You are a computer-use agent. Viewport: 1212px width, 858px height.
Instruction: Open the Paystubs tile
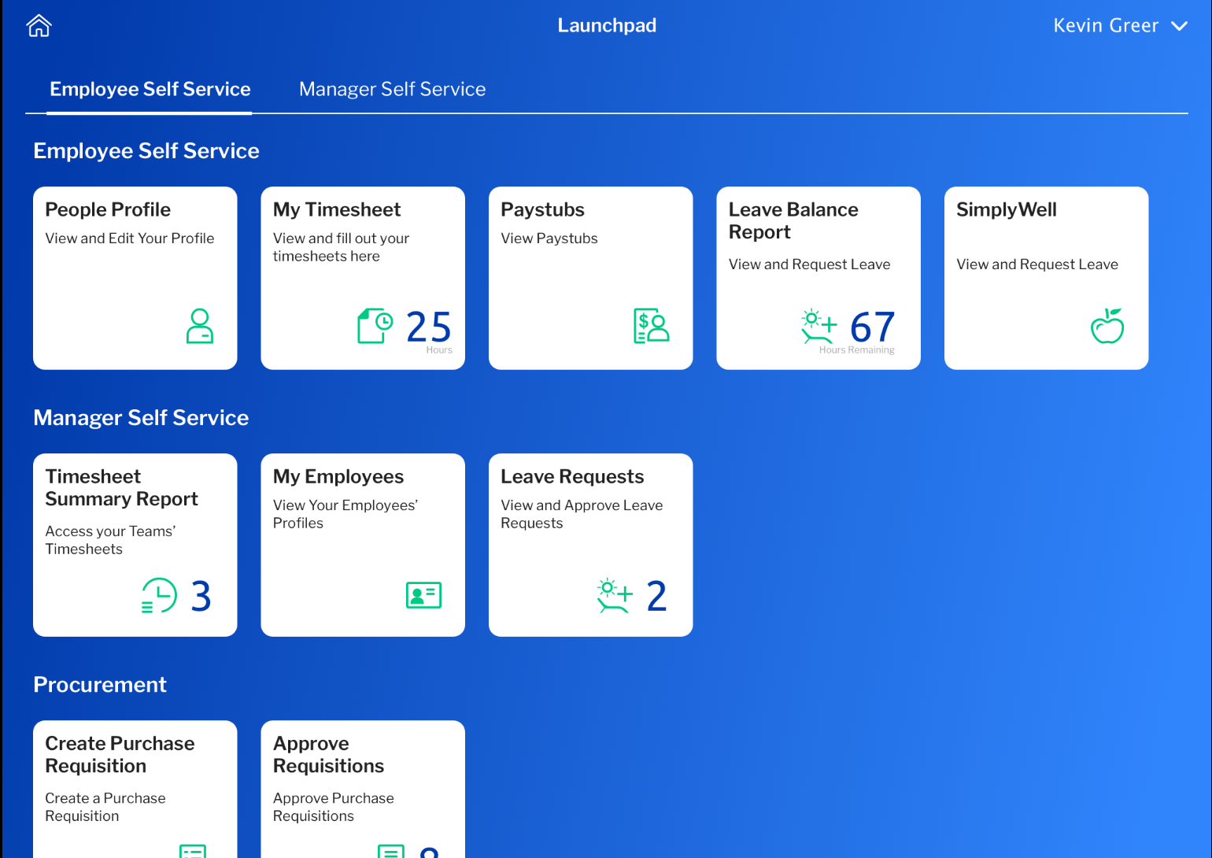tap(591, 278)
